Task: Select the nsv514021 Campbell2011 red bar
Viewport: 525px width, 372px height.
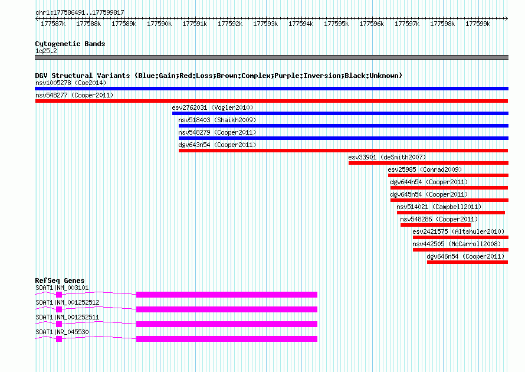Action: [451, 213]
